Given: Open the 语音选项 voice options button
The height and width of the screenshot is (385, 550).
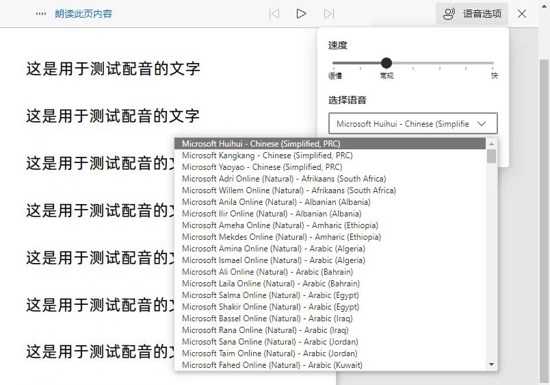Looking at the screenshot, I should 472,14.
